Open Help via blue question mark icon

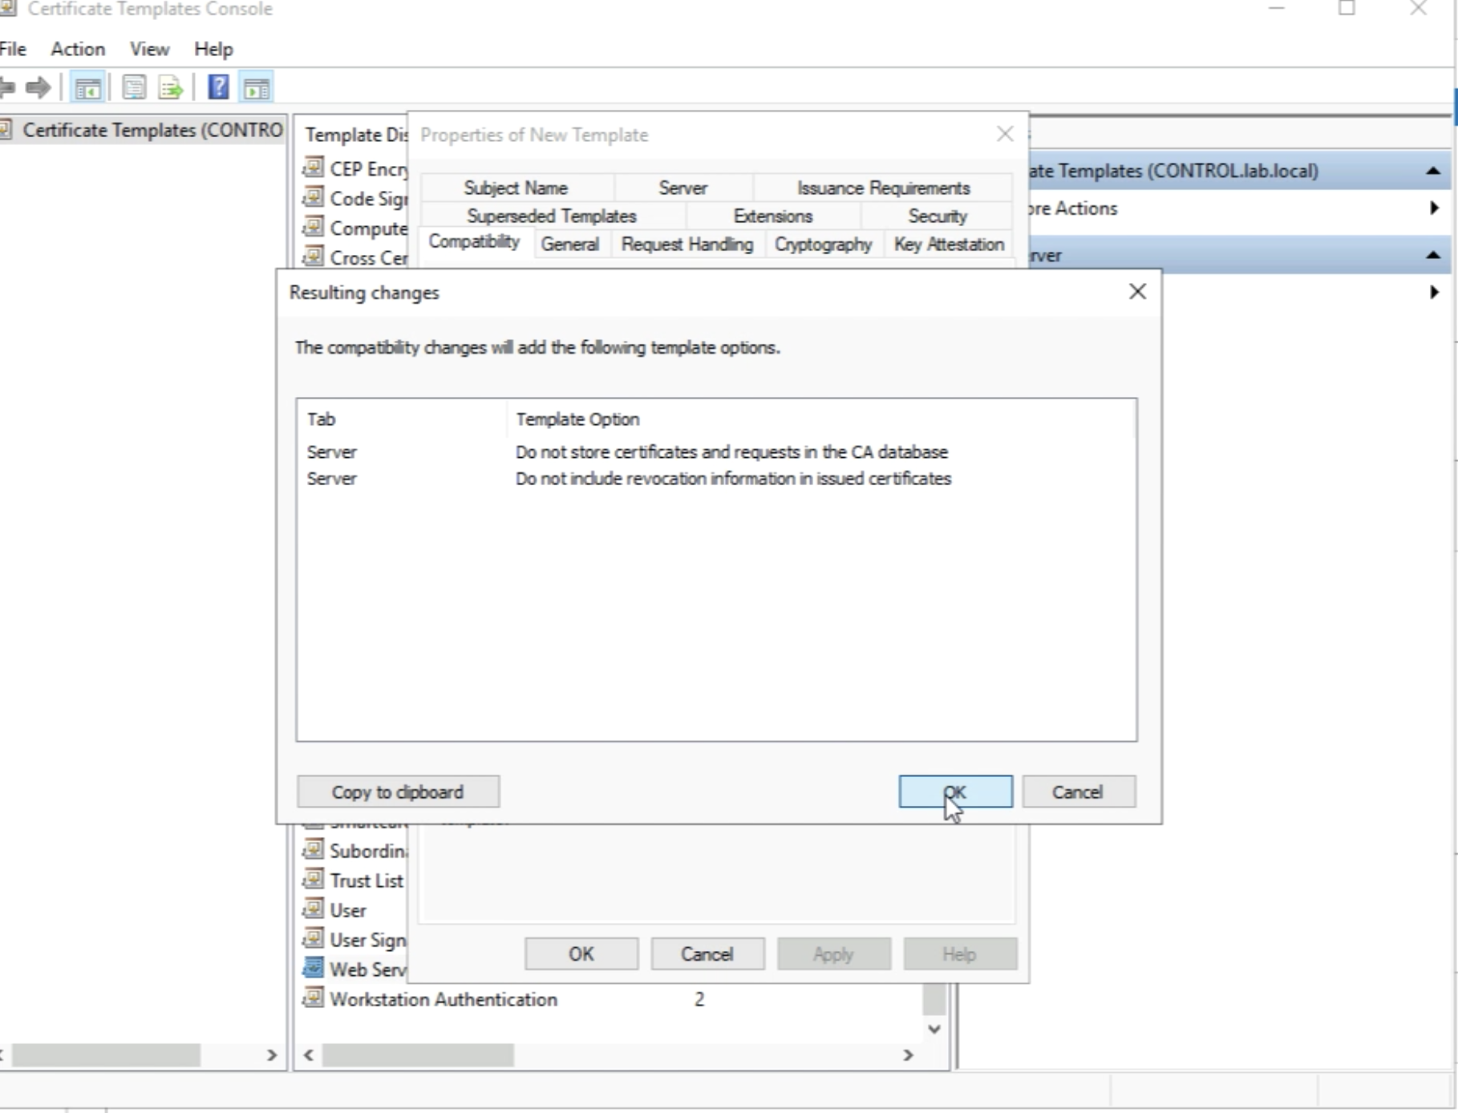click(x=218, y=87)
